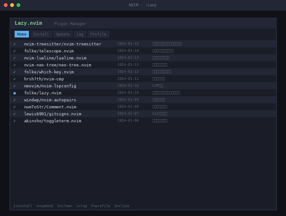Maximize the NVIM window with green button
Screen dimensions: 286x216
pos(18,5)
